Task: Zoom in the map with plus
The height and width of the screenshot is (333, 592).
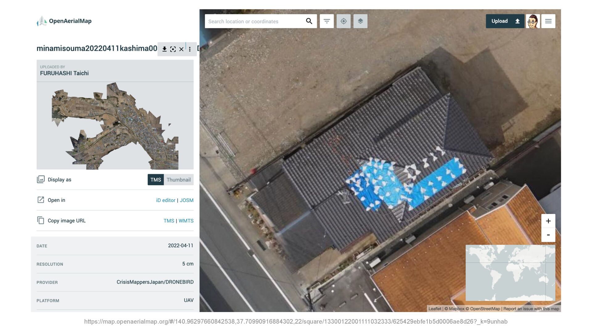Action: 548,221
